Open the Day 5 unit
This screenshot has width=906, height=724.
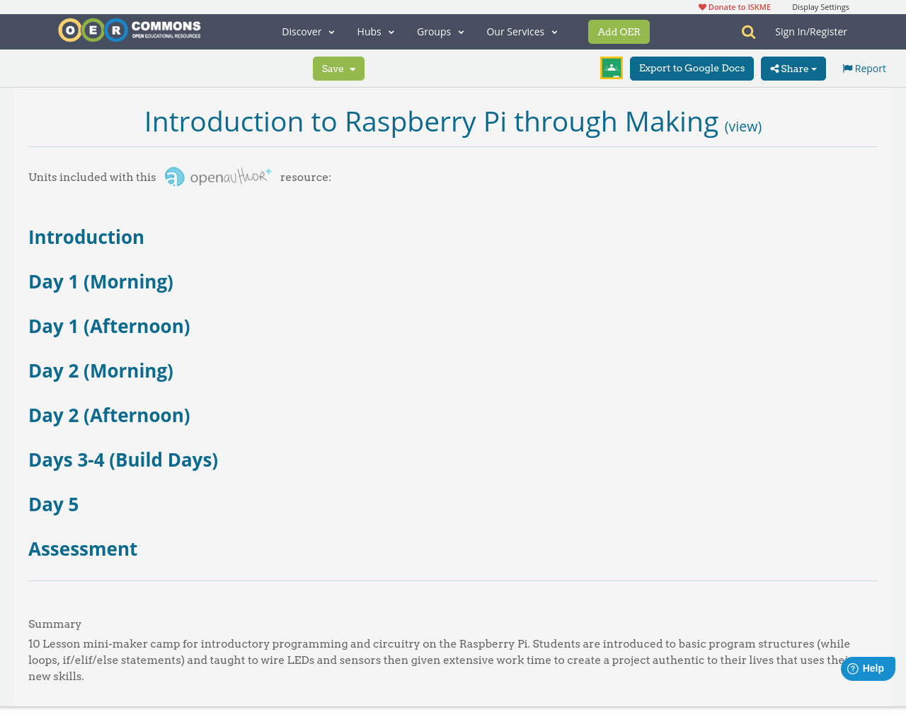(53, 503)
